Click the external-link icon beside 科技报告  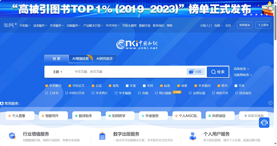tap(236, 93)
